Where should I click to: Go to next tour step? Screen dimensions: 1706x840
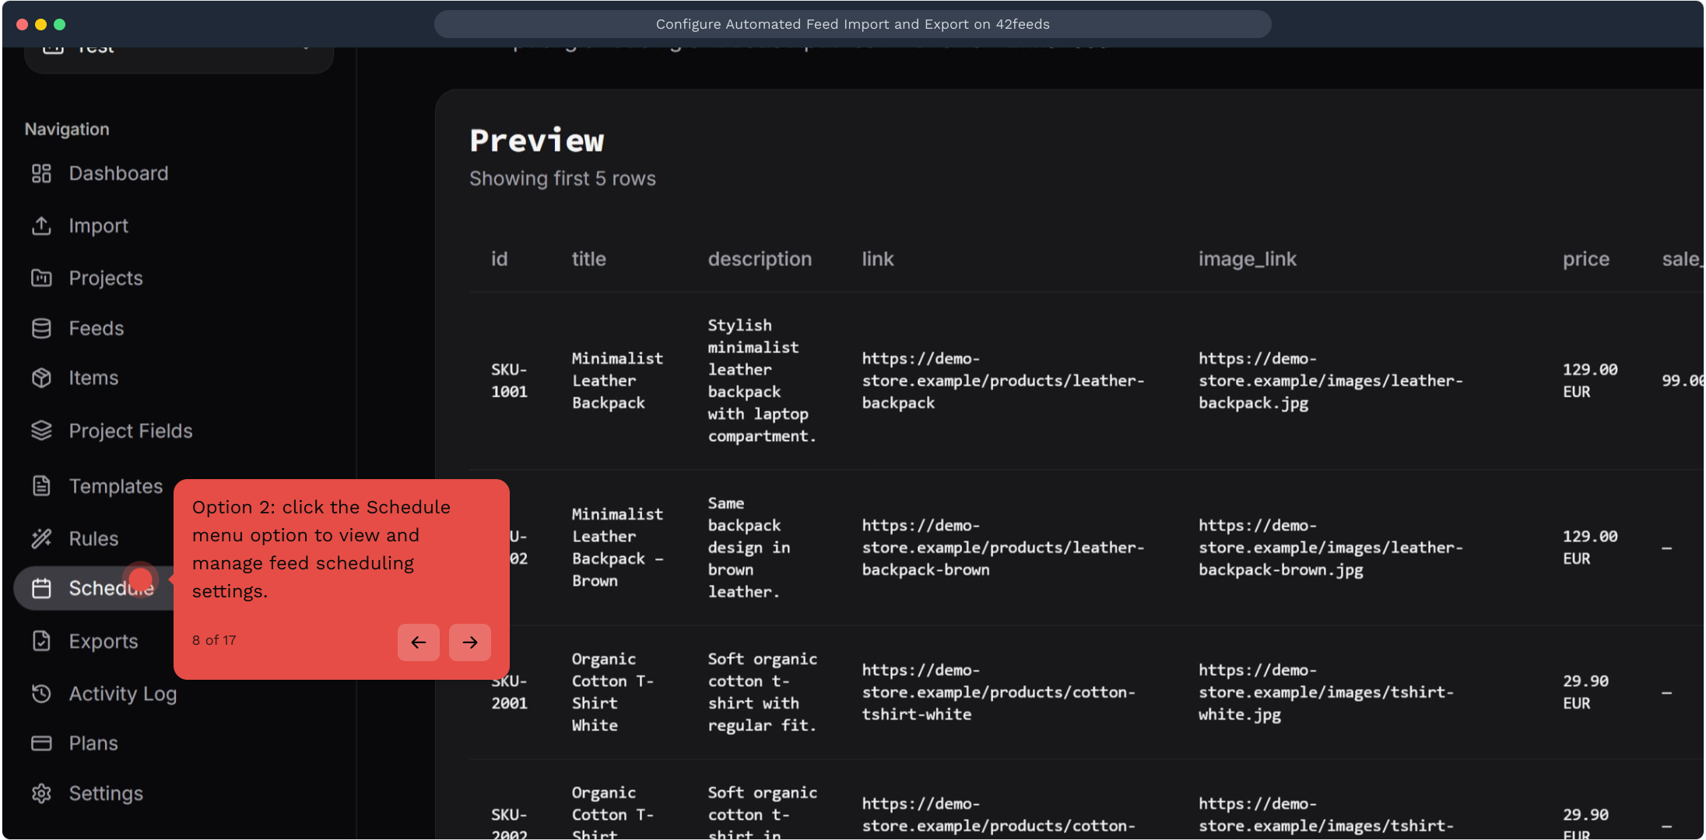[x=469, y=642]
